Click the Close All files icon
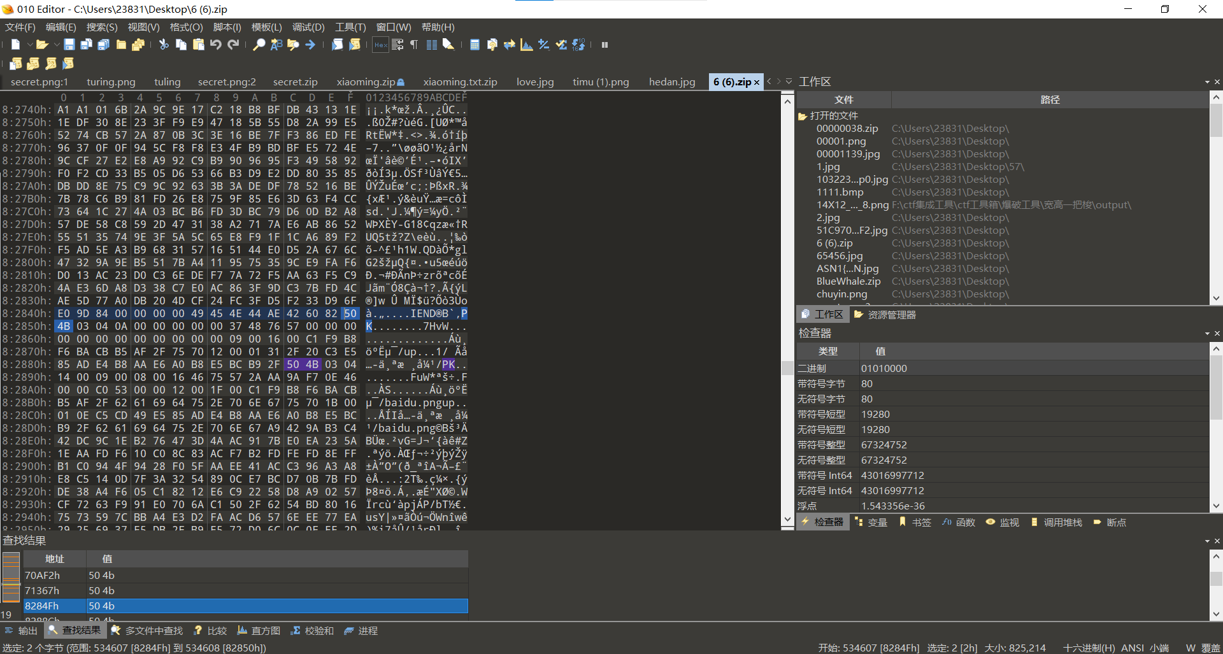This screenshot has width=1223, height=654. click(x=138, y=45)
